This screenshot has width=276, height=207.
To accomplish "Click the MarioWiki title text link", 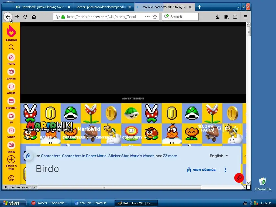I will point(89,129).
